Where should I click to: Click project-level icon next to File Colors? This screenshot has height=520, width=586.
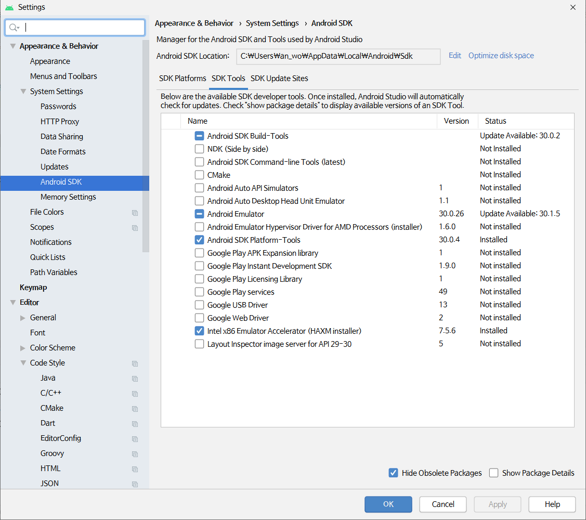click(x=135, y=213)
